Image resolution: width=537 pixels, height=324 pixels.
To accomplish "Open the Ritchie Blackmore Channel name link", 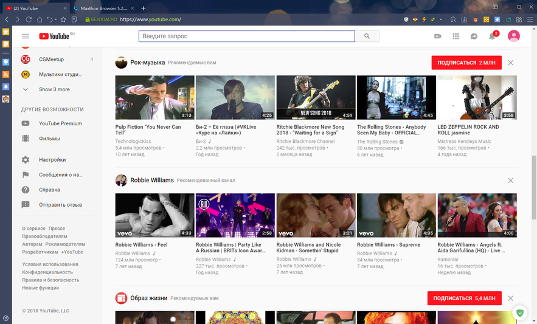I will (305, 142).
